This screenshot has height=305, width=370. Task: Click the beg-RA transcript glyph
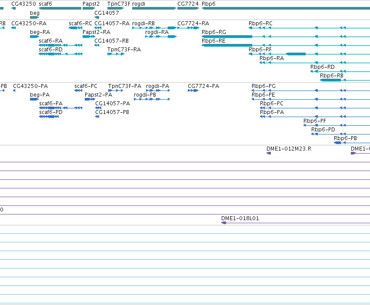(35, 37)
